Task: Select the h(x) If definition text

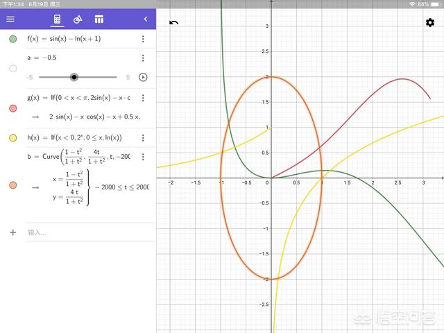Action: coord(74,137)
